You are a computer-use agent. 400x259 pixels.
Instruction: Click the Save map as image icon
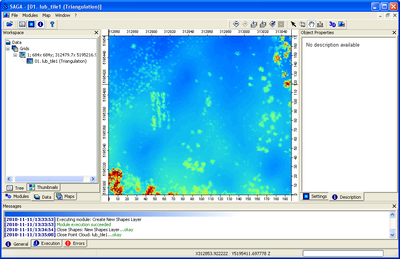click(341, 24)
